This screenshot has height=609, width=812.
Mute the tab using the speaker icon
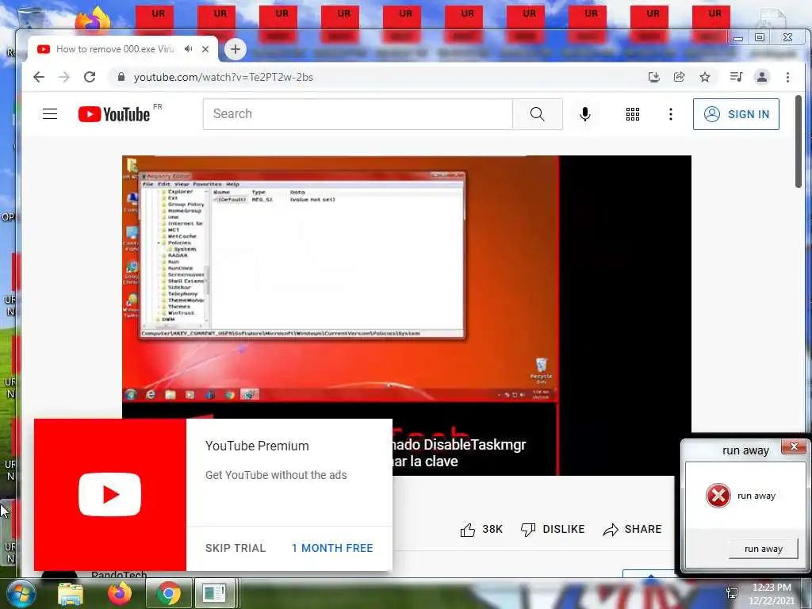click(189, 48)
